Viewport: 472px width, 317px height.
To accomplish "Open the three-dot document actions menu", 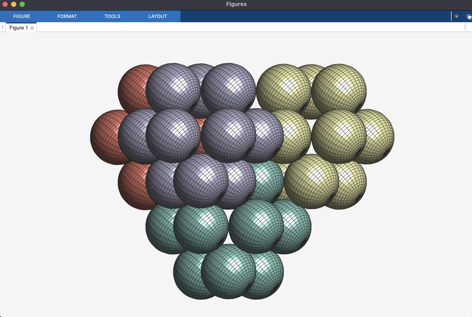I will (465, 27).
